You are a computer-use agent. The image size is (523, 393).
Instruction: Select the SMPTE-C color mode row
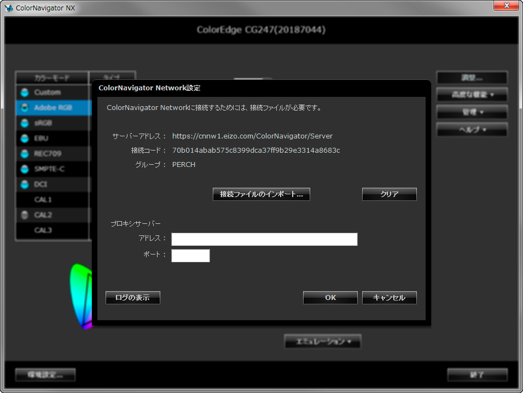[x=54, y=169]
